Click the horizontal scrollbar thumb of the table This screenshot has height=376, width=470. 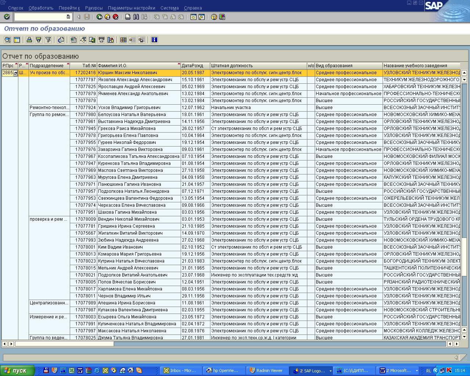(x=64, y=344)
